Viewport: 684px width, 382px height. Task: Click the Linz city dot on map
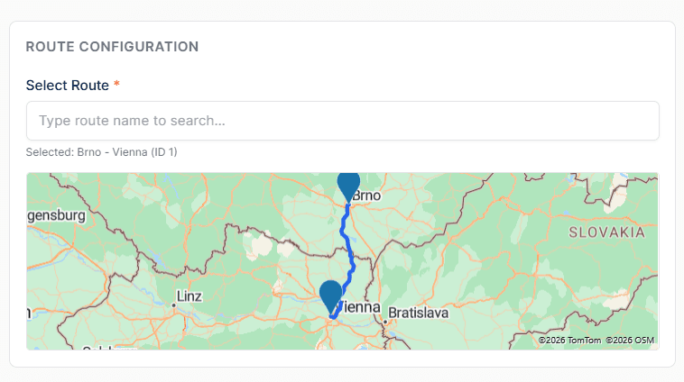click(173, 305)
